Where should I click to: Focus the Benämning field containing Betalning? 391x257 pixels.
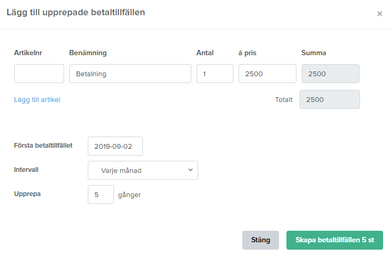(130, 74)
